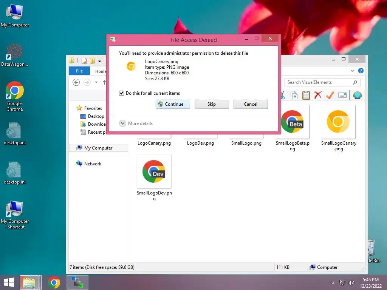Click Computer in the status bar

coord(324,267)
